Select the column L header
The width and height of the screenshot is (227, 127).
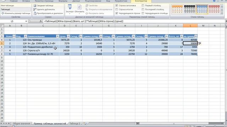190,26
